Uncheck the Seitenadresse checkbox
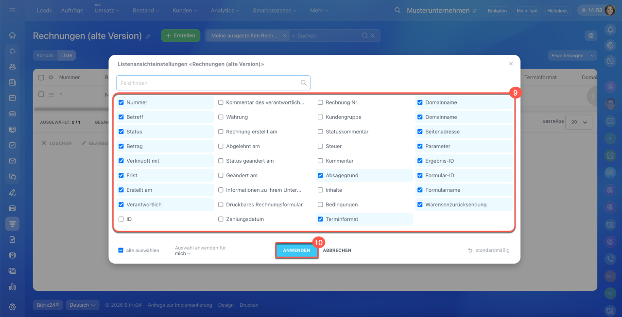The image size is (622, 317). [x=420, y=132]
